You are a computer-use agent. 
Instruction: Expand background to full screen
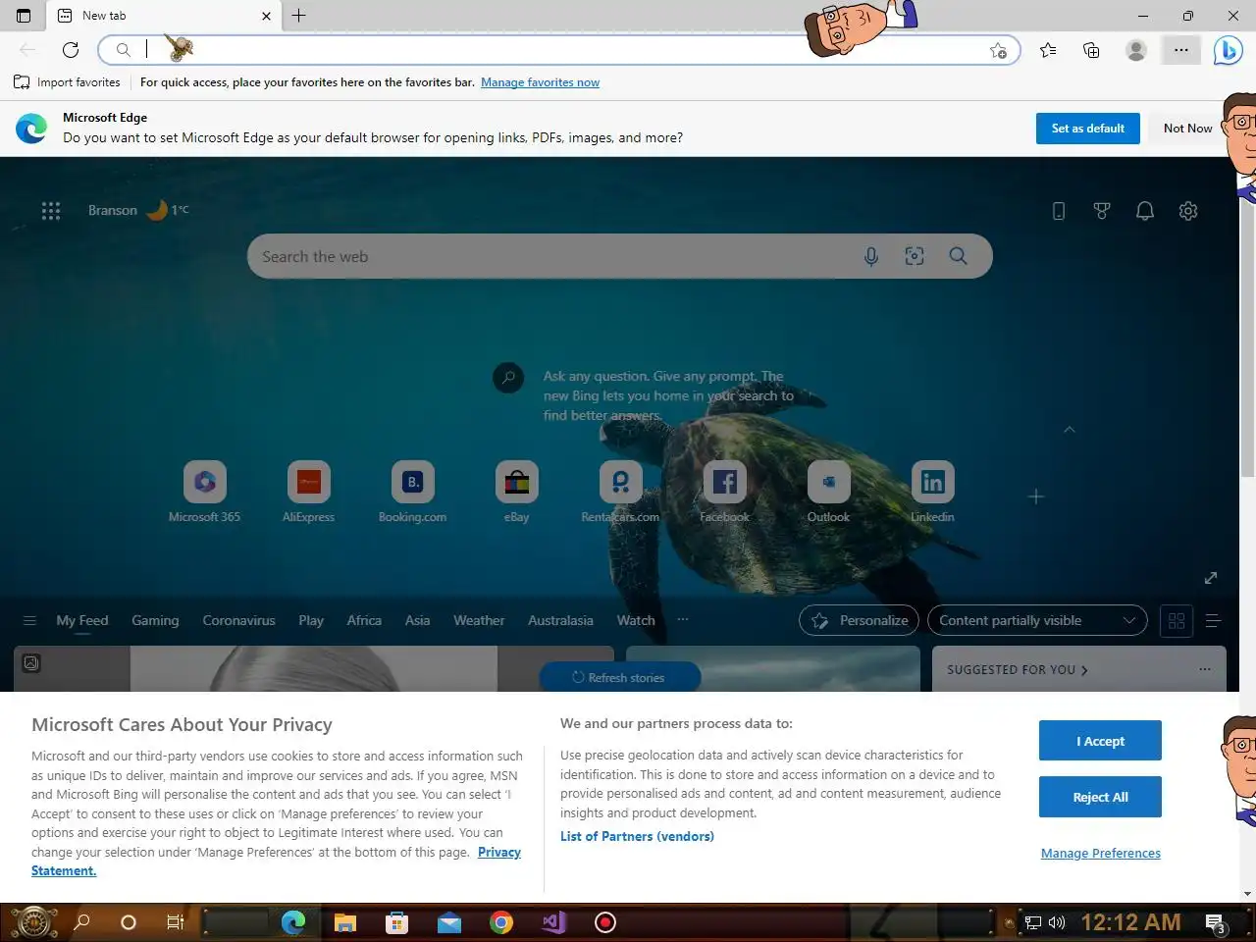pyautogui.click(x=1211, y=578)
